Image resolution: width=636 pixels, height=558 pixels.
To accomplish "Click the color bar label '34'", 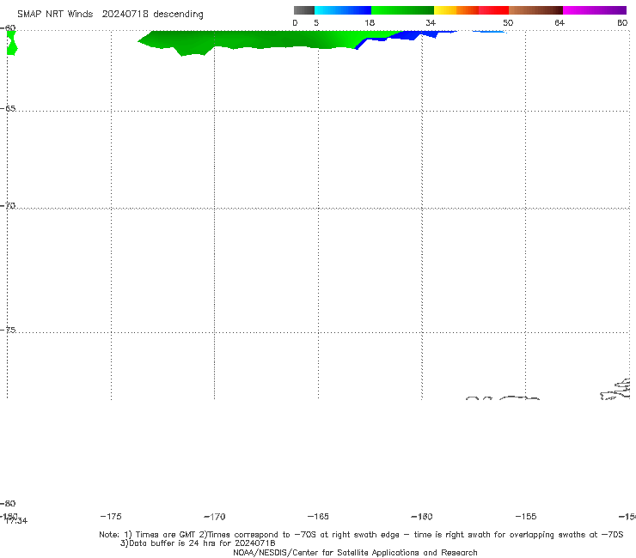I will [431, 22].
